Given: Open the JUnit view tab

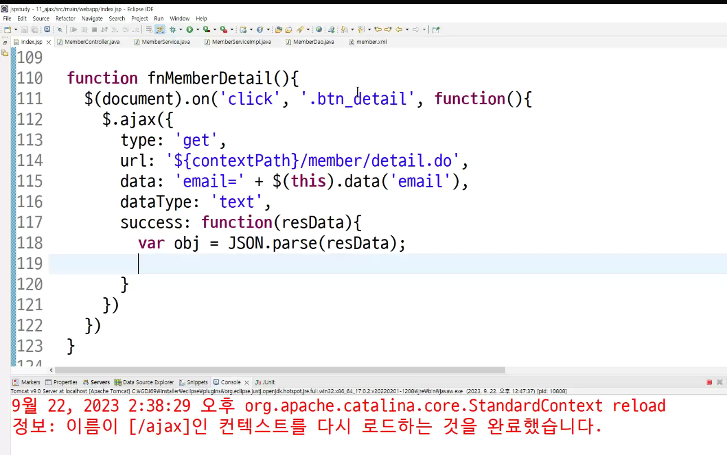Looking at the screenshot, I should [265, 382].
